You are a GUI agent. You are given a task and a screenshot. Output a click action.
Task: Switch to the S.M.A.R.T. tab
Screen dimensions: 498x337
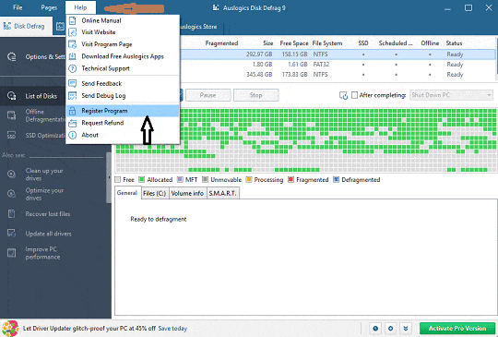coord(222,193)
